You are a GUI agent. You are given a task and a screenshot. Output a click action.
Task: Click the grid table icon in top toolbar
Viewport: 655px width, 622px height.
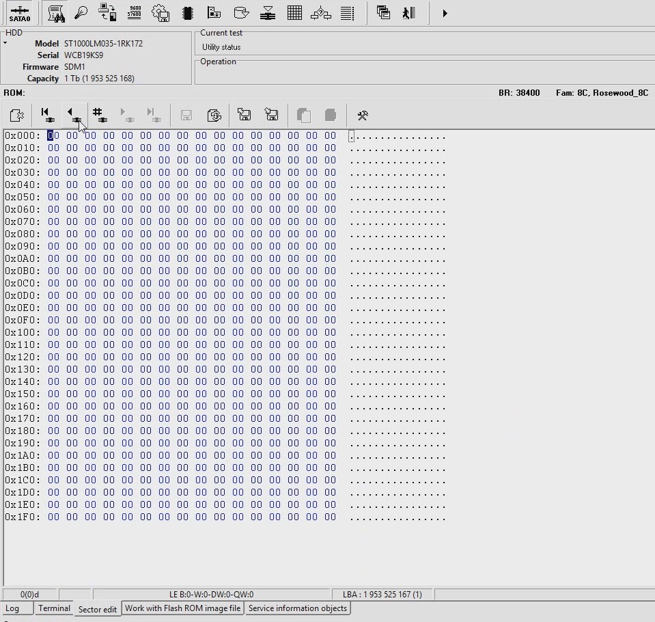(294, 13)
